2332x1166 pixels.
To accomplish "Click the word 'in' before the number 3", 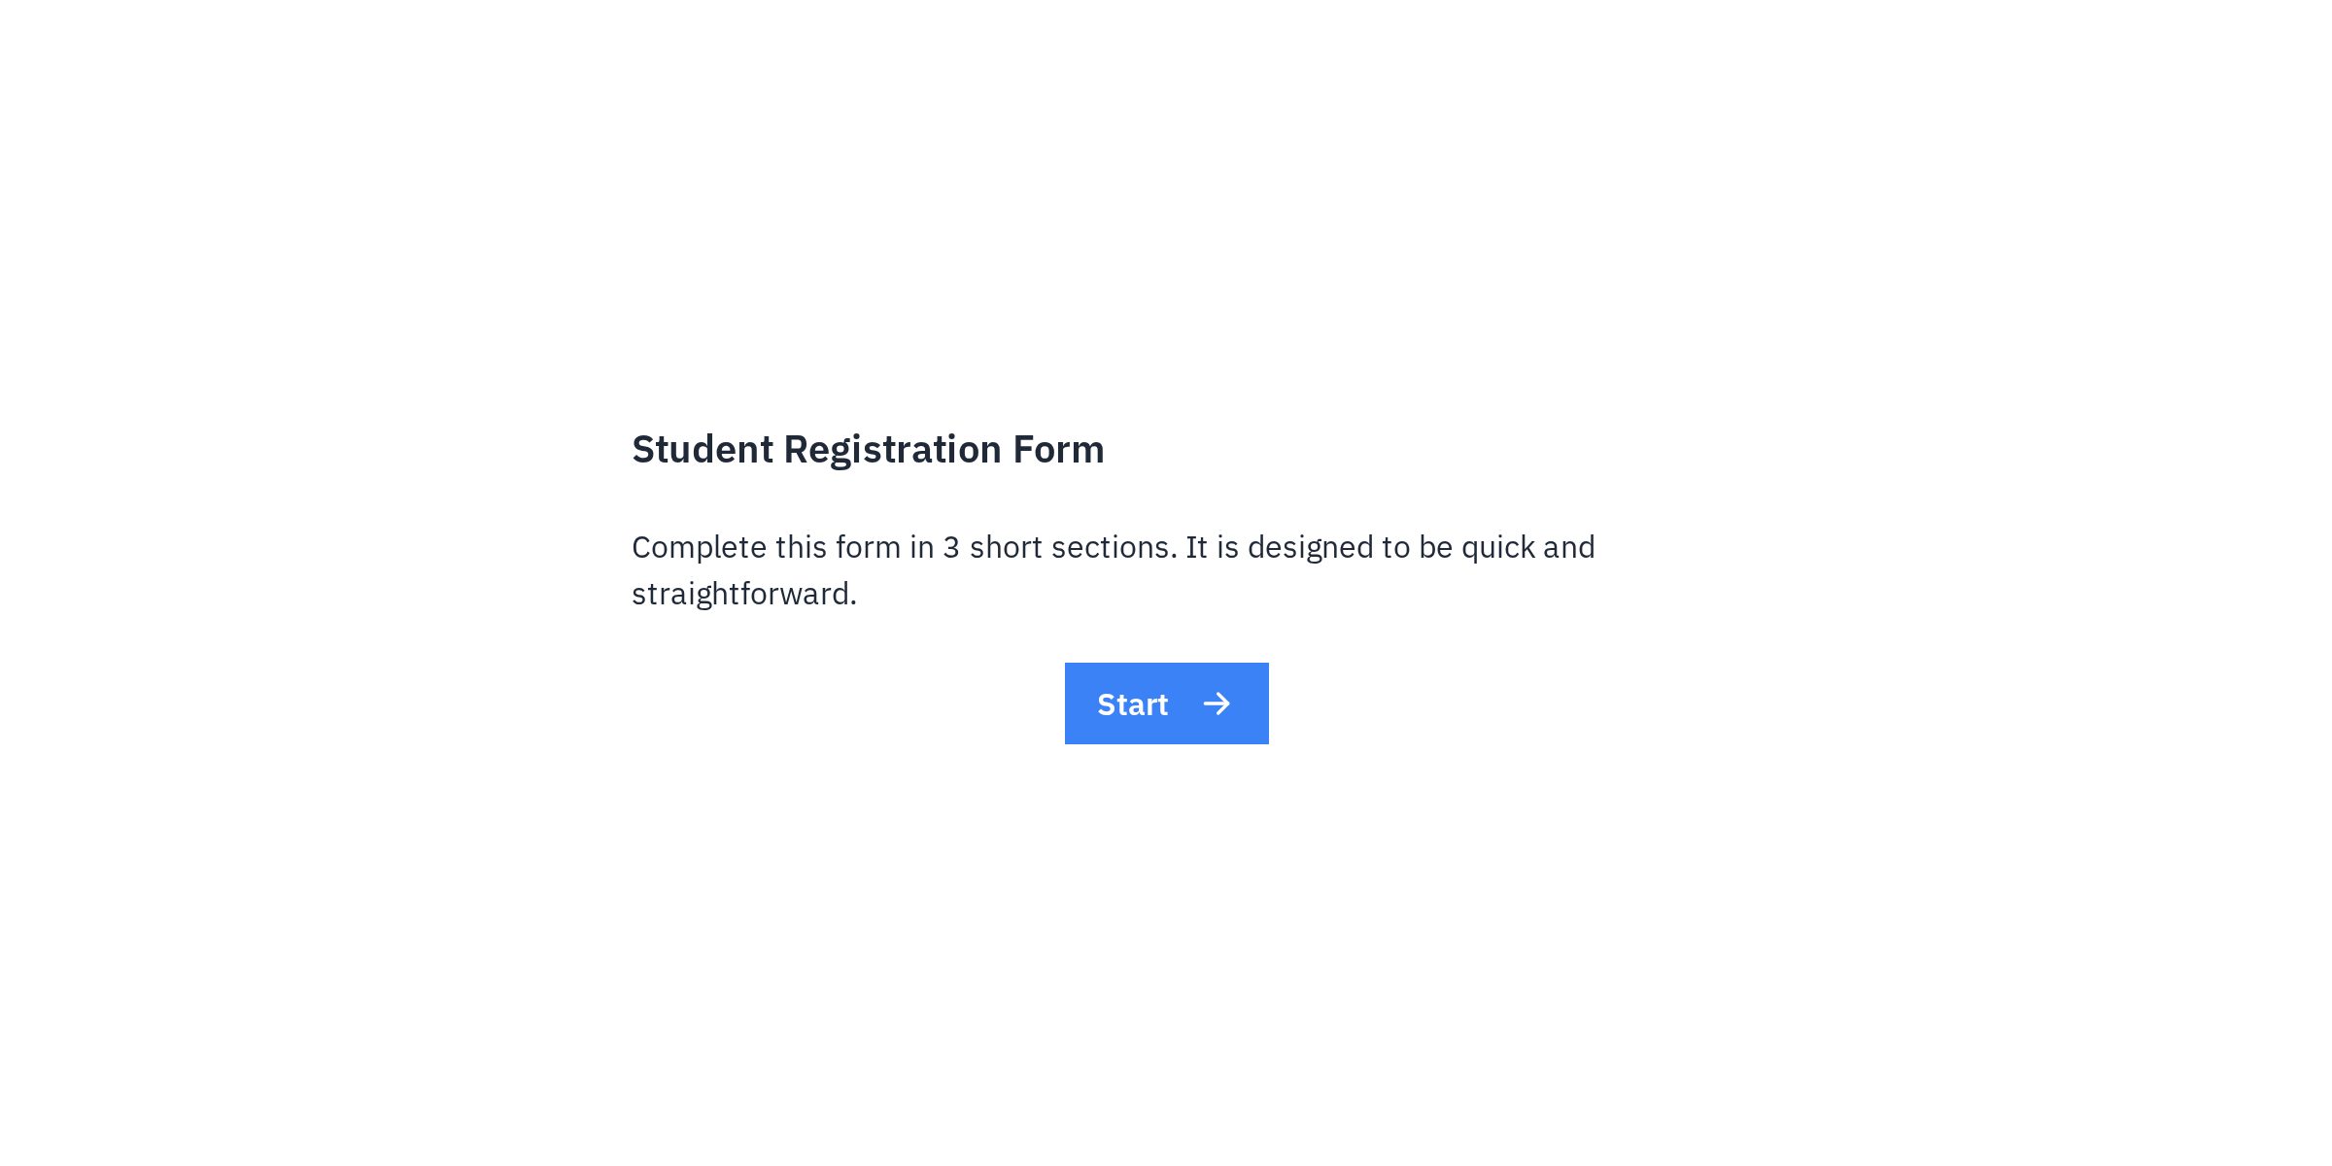I will [x=921, y=548].
